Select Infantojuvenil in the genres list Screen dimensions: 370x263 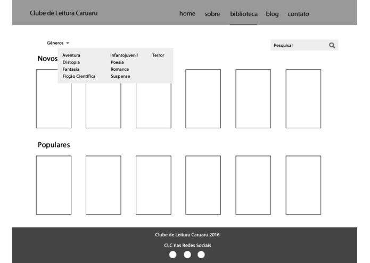[x=124, y=55]
